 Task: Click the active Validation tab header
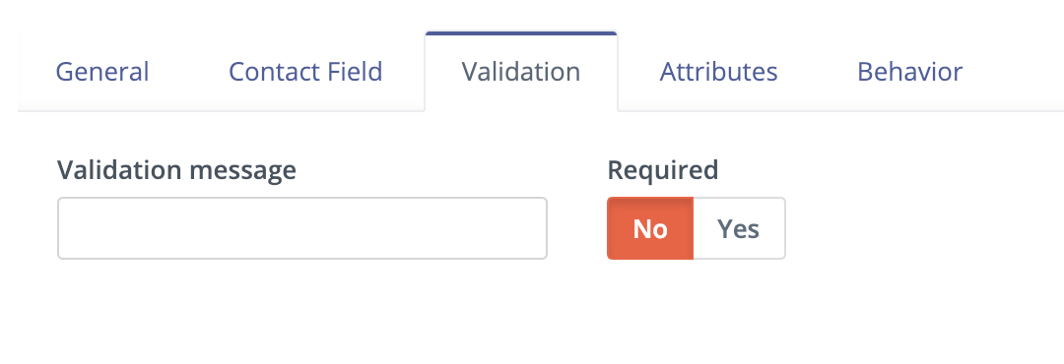521,72
